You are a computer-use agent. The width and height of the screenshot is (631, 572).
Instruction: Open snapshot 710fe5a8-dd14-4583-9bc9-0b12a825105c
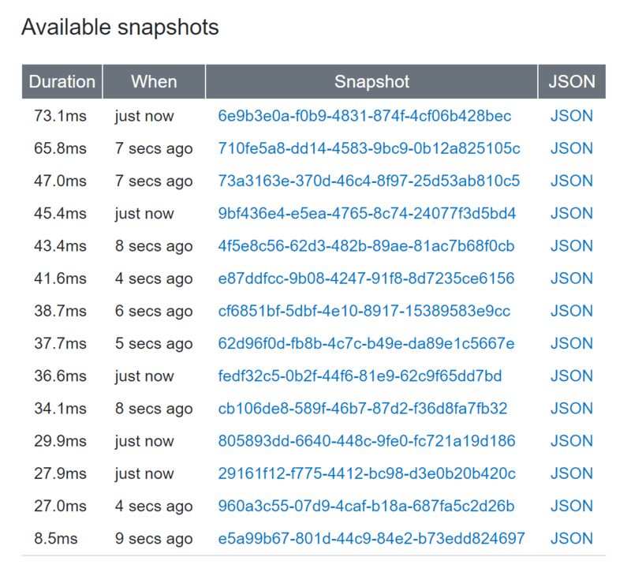tap(368, 148)
